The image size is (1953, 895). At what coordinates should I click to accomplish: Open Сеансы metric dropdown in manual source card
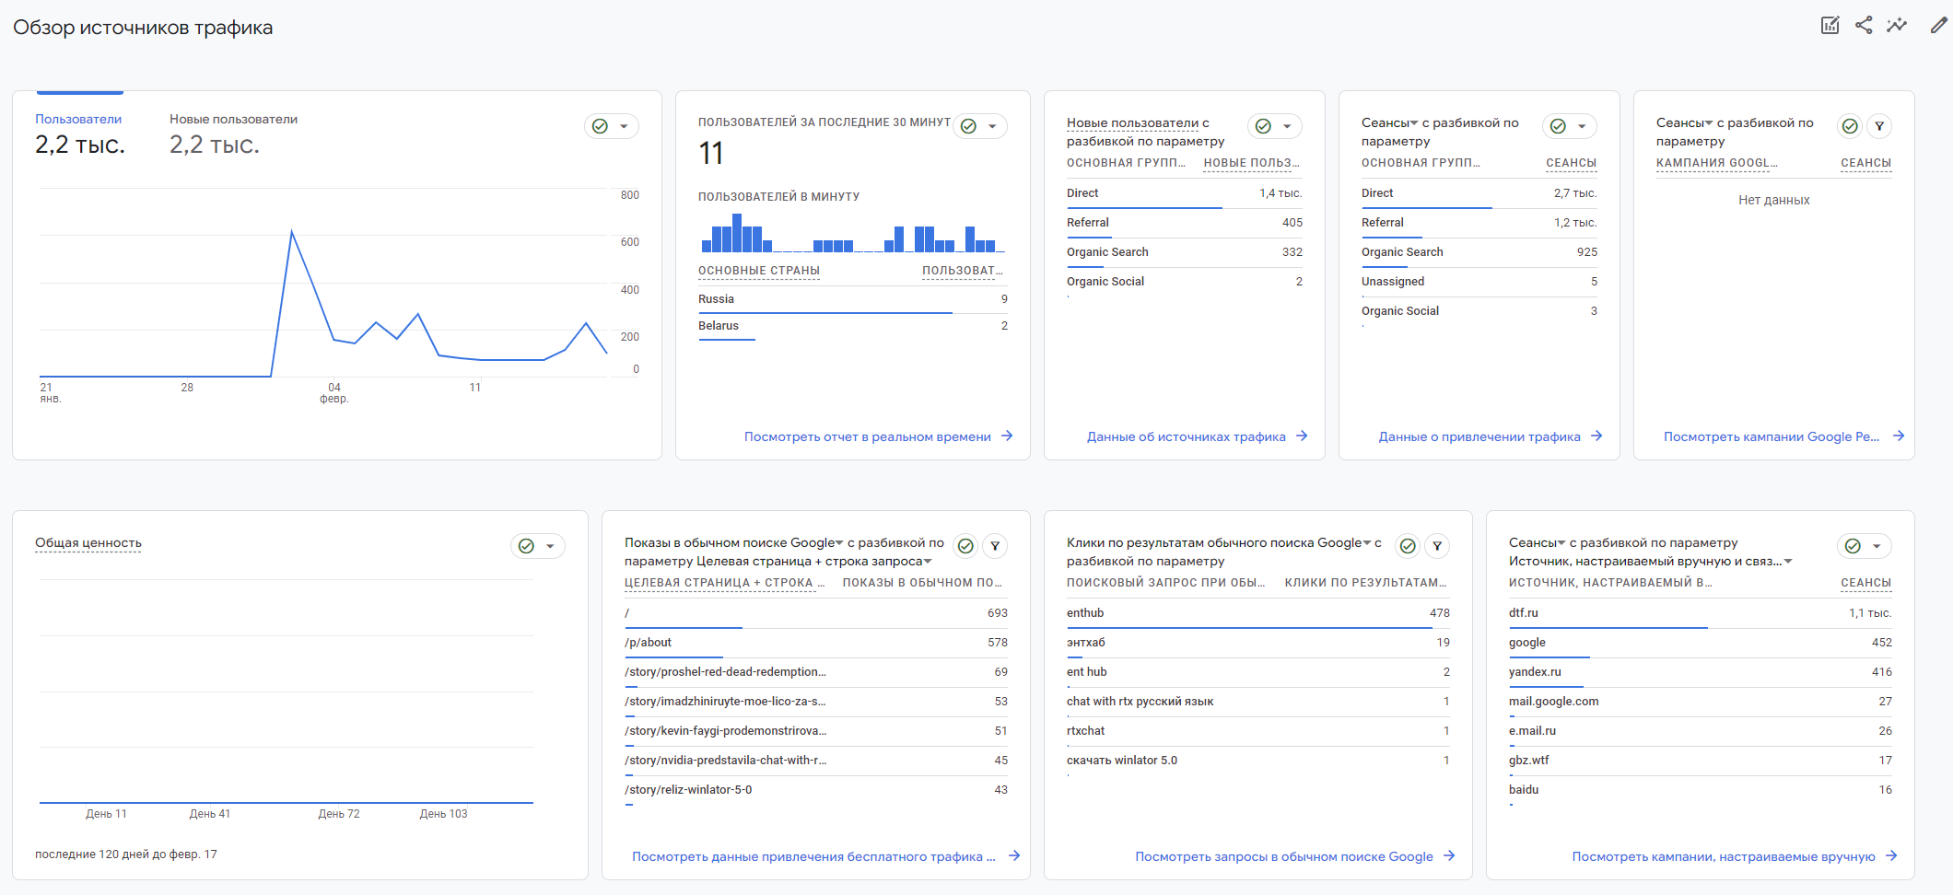(x=1538, y=542)
